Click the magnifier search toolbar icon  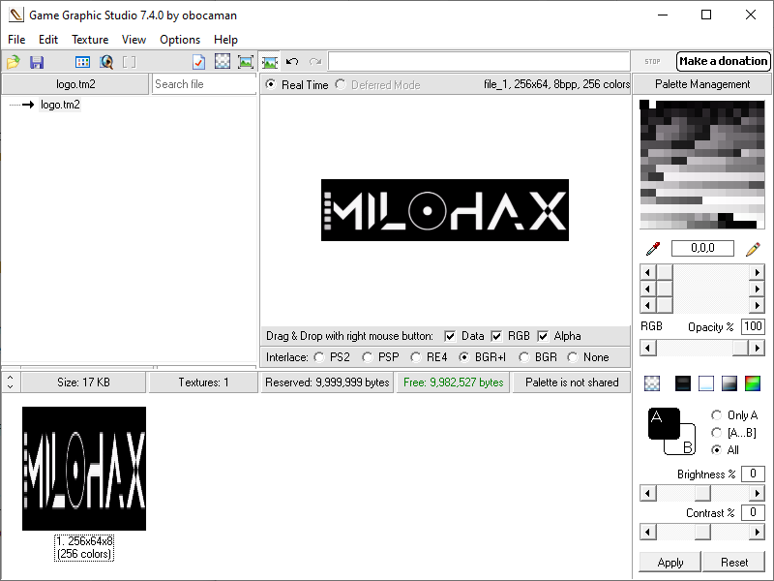click(106, 62)
